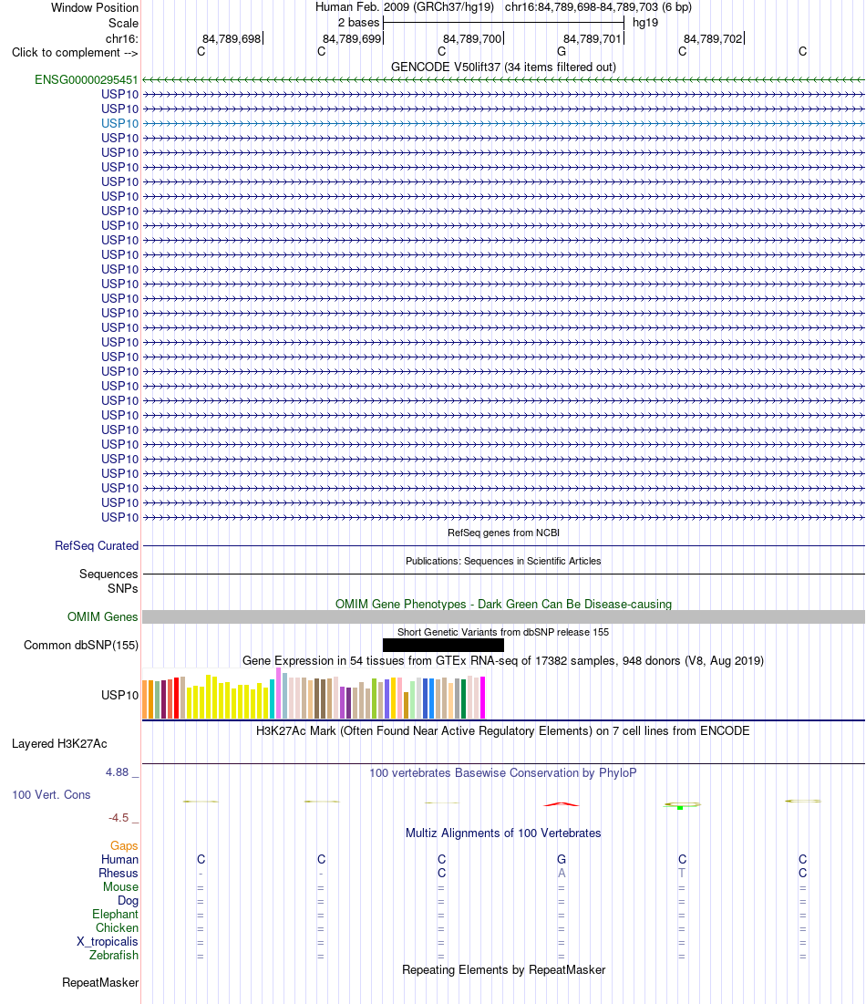This screenshot has width=866, height=1004.
Task: Open the 100 Vert. Cons track label
Action: [x=51, y=794]
